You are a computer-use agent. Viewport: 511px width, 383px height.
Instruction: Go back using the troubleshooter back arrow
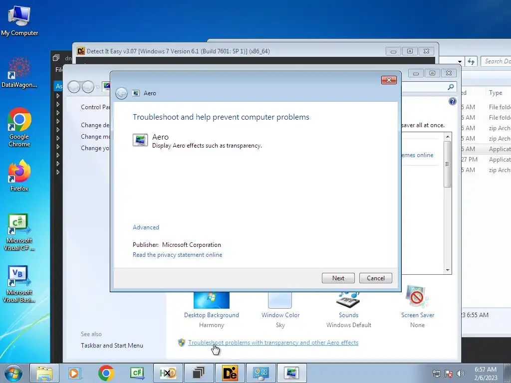pos(121,93)
